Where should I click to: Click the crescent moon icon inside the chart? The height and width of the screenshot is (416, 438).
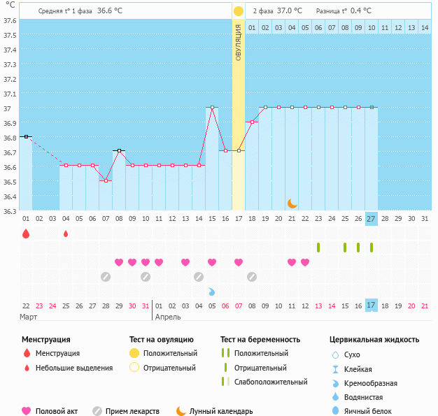[x=292, y=203]
